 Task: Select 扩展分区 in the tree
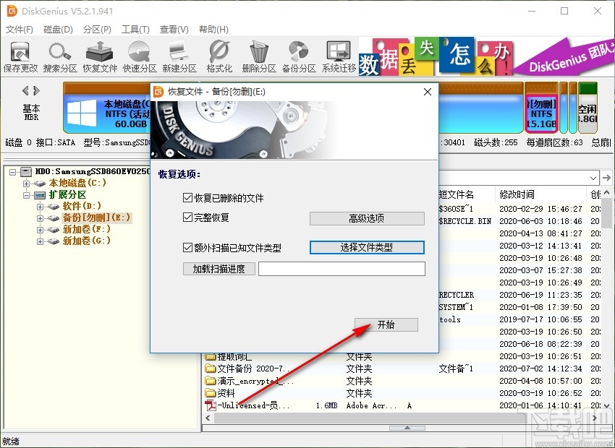click(67, 194)
